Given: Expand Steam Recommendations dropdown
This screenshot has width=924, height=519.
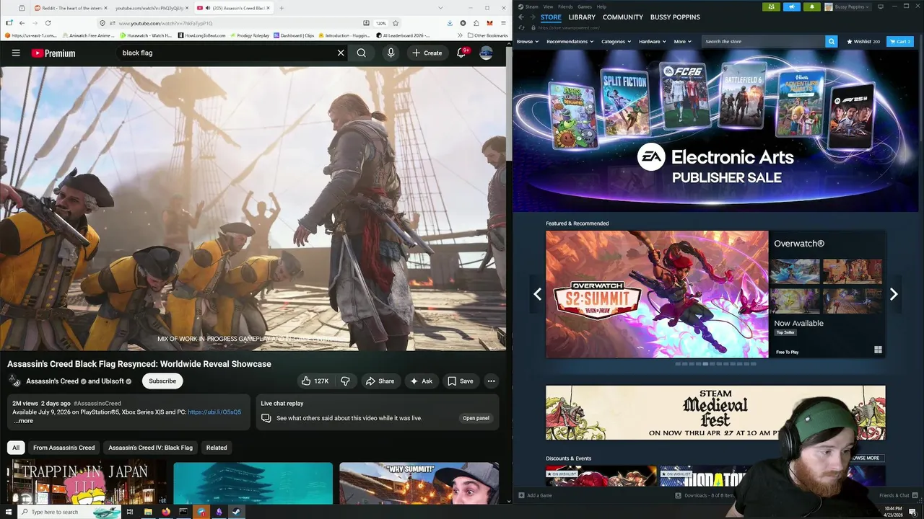Looking at the screenshot, I should coord(570,41).
